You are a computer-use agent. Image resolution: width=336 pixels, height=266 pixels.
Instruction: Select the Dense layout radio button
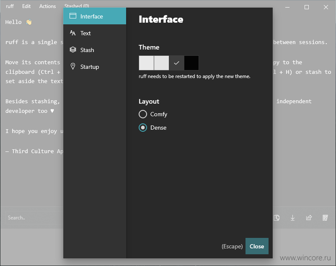point(143,128)
